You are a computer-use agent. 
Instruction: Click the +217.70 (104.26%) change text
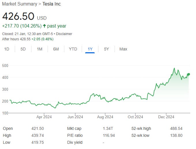[22, 26]
